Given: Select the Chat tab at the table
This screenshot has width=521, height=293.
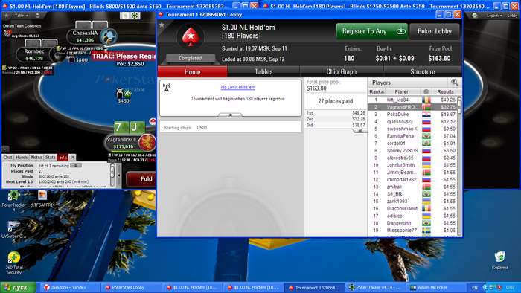Looking at the screenshot, I should click(x=8, y=158).
